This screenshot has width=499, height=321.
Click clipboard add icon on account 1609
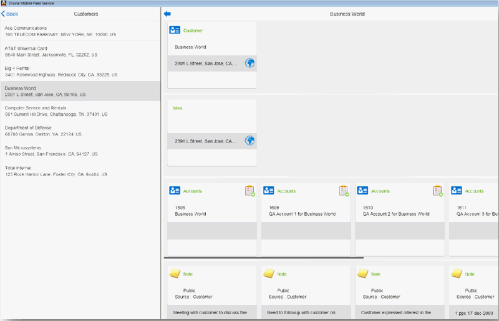coord(344,190)
